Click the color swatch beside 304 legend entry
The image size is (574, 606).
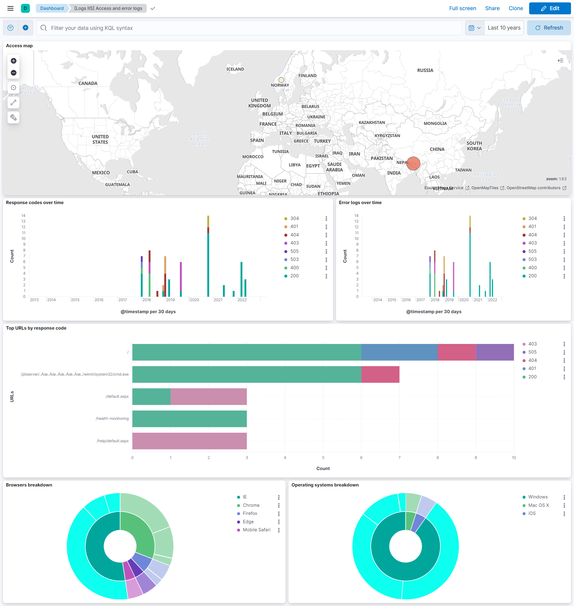tap(286, 218)
